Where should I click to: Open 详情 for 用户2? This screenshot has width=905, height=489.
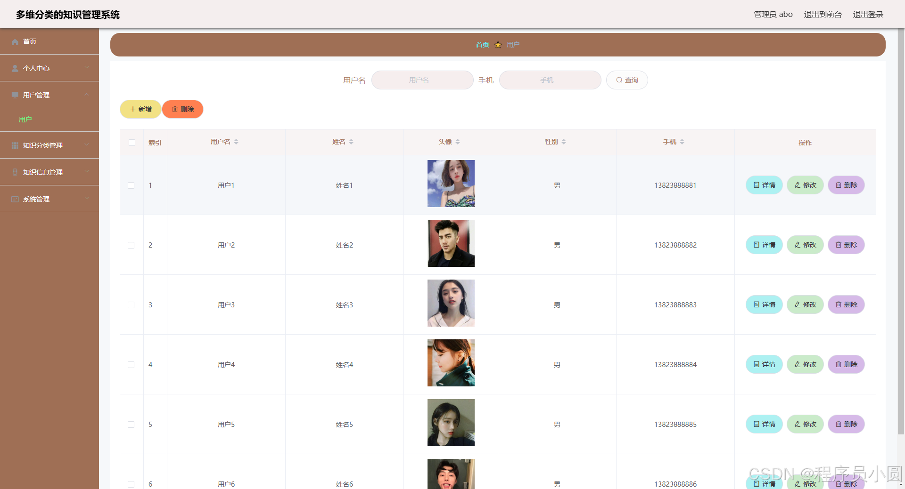pyautogui.click(x=764, y=245)
